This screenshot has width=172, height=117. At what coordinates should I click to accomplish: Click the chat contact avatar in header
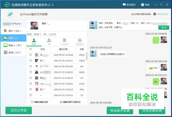(93, 25)
